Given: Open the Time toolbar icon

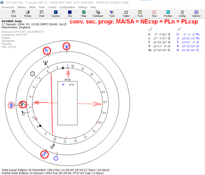Looking at the screenshot, I should click(x=154, y=14).
